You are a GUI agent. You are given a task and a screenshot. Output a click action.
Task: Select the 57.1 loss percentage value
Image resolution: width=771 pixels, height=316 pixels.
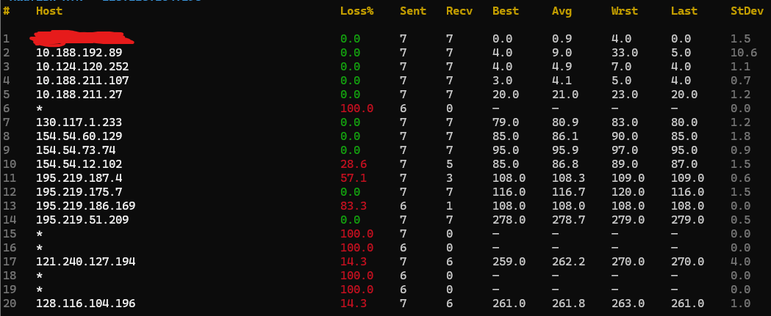(356, 178)
